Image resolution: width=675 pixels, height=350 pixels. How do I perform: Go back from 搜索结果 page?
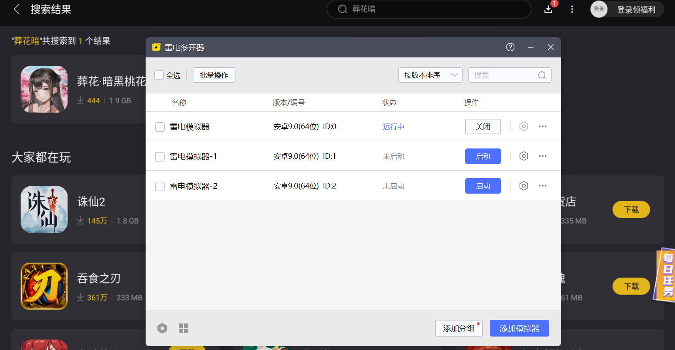click(17, 9)
